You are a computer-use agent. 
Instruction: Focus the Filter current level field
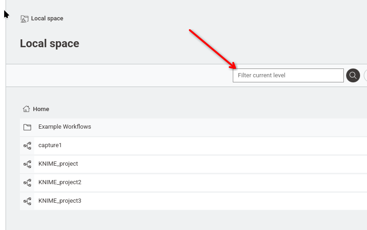click(288, 75)
